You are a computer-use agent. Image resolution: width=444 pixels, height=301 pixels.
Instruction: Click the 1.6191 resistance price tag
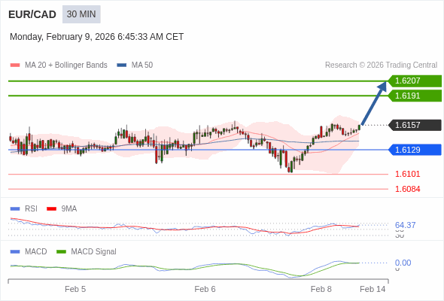[x=415, y=96]
